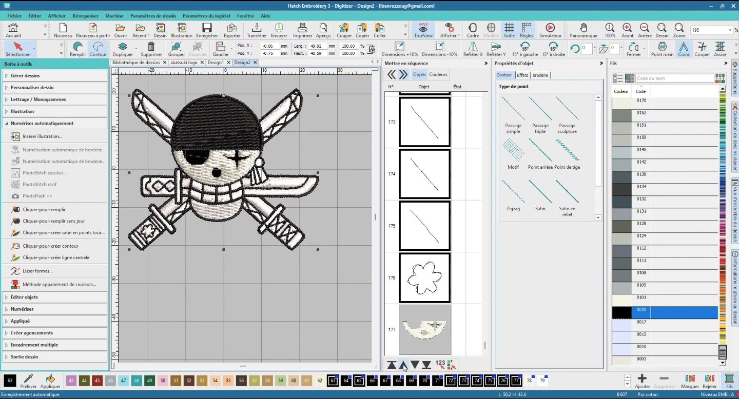Expand the Éditer objets section
Viewport: 739px width, 399px height.
coord(24,297)
